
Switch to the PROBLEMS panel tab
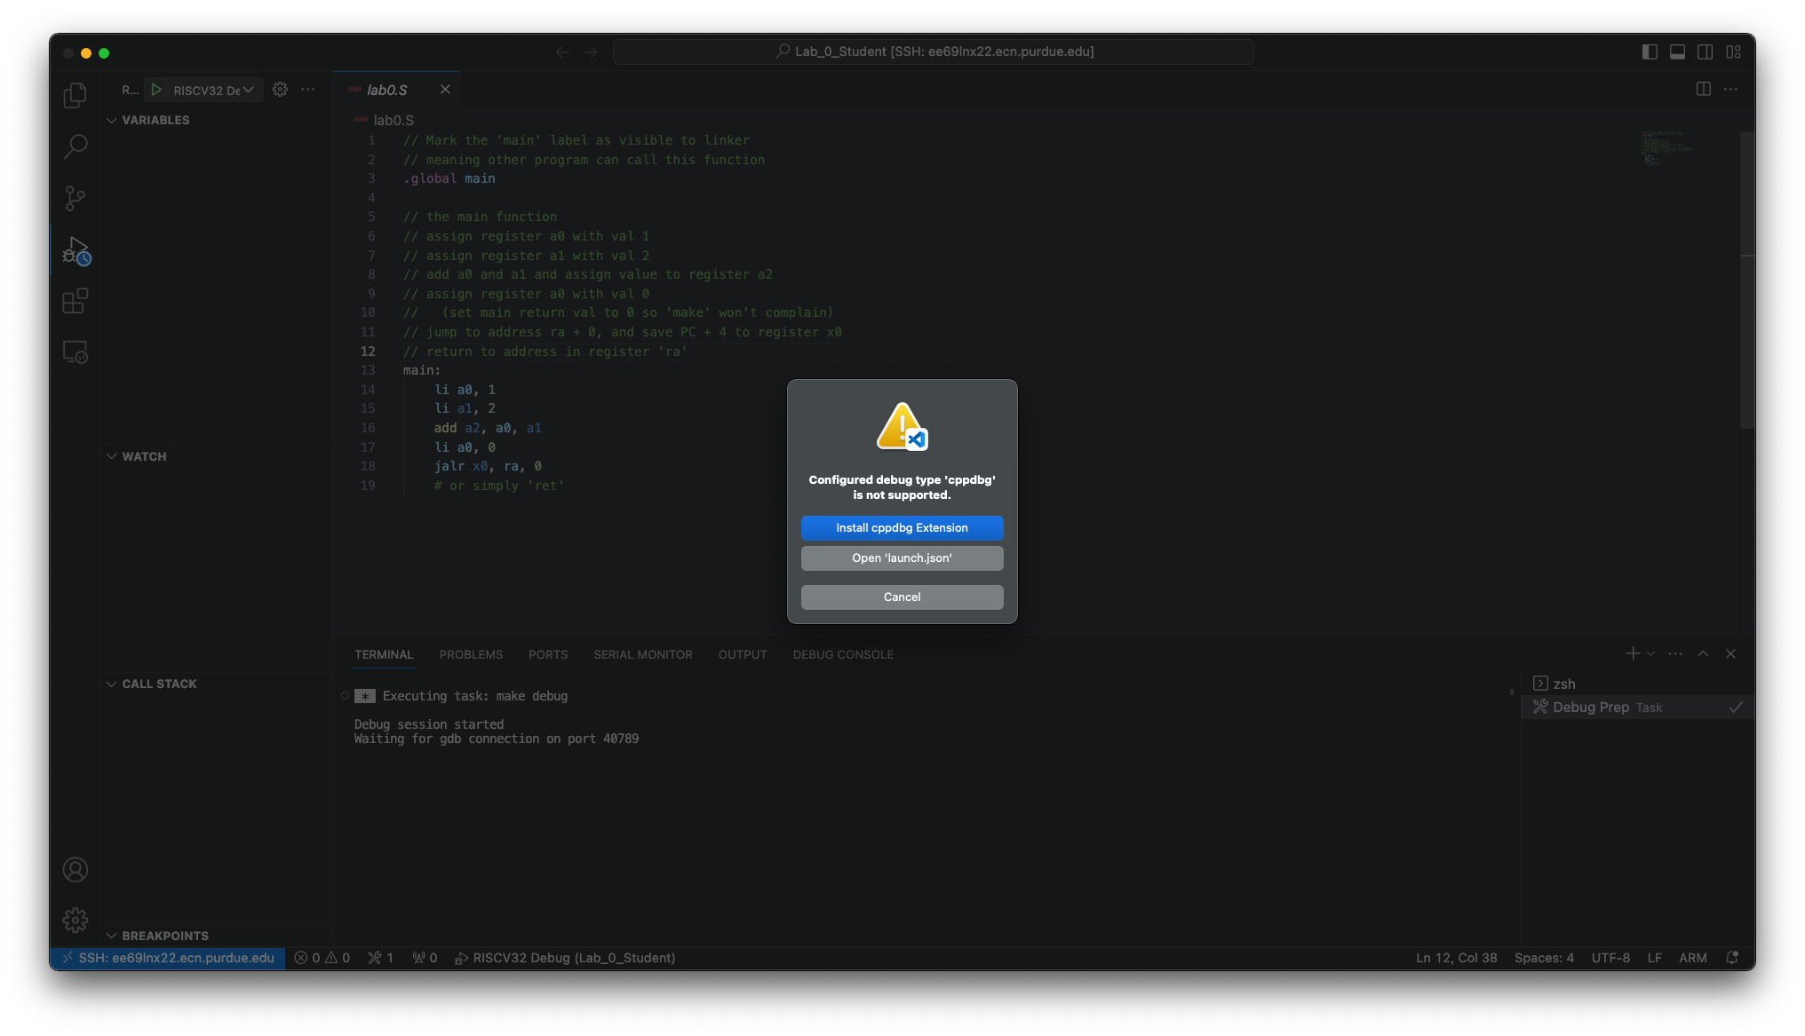pyautogui.click(x=471, y=654)
